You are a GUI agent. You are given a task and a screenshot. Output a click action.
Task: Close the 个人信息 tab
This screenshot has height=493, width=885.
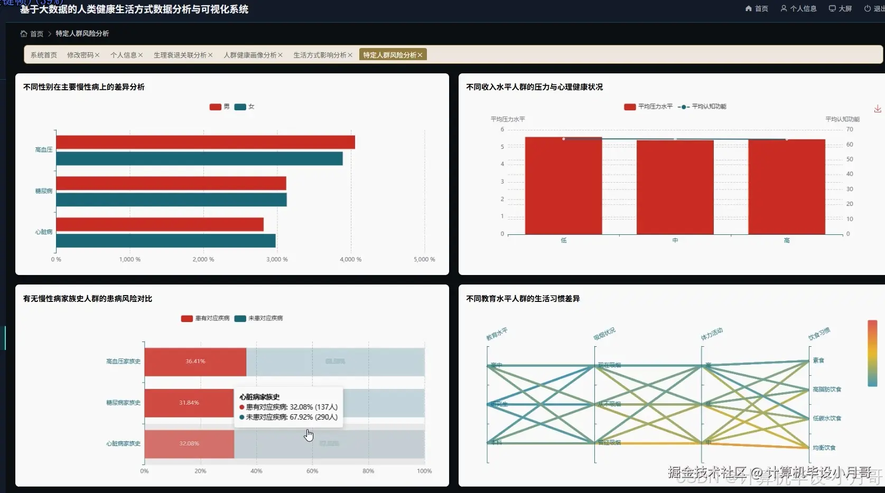click(x=141, y=55)
